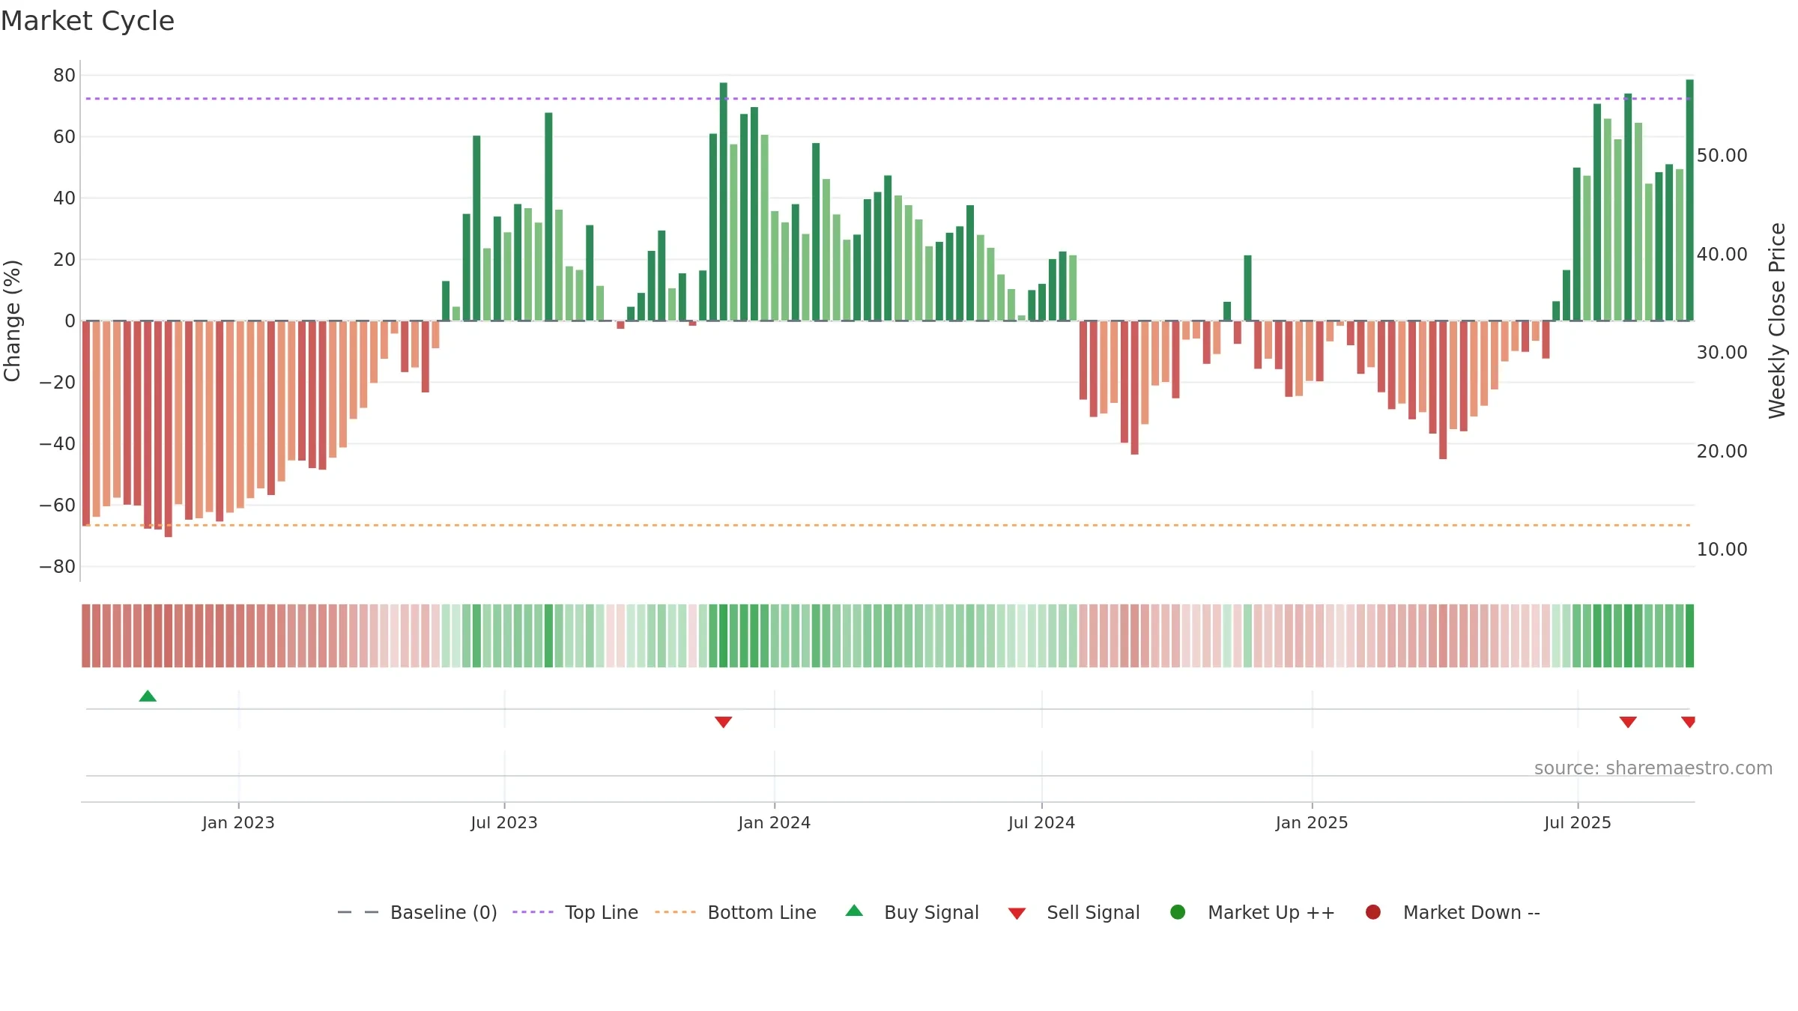This screenshot has height=1011, width=1798.
Task: Click the sell signal marker before Jan 2024
Action: coord(723,722)
